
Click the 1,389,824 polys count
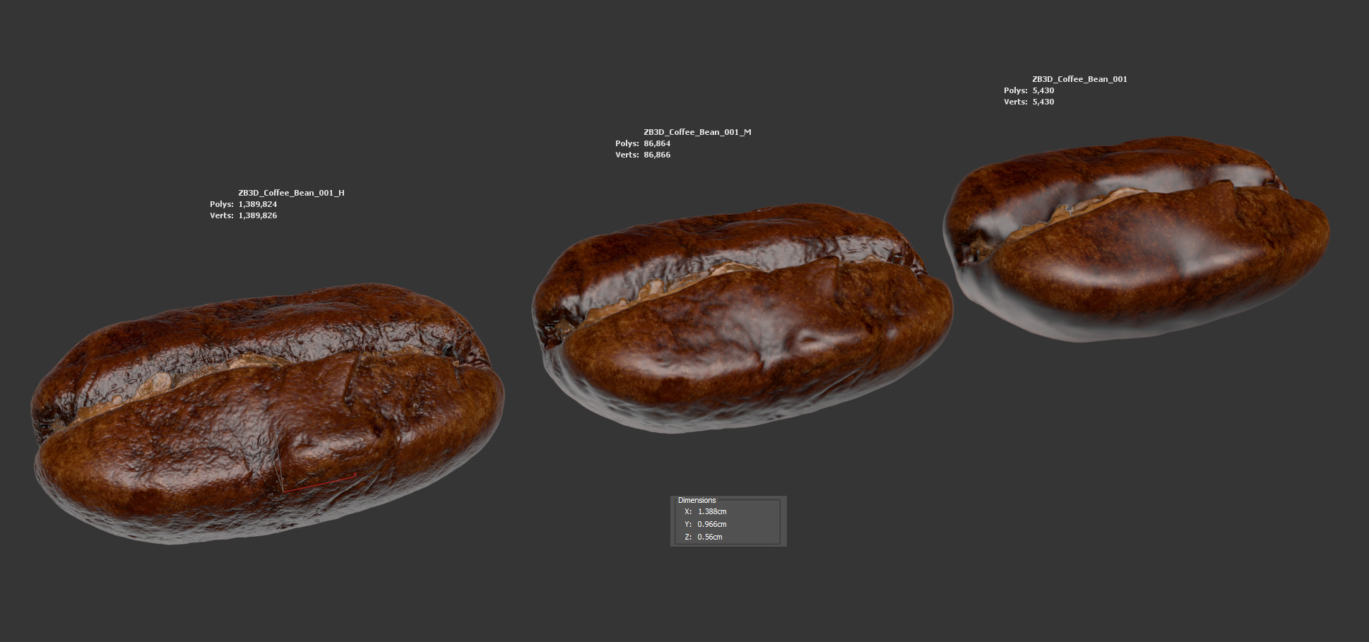(257, 204)
